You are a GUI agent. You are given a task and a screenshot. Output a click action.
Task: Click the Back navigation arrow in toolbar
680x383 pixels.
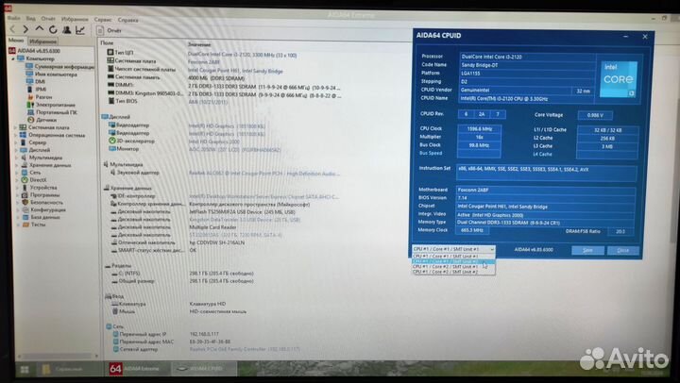[x=12, y=29]
